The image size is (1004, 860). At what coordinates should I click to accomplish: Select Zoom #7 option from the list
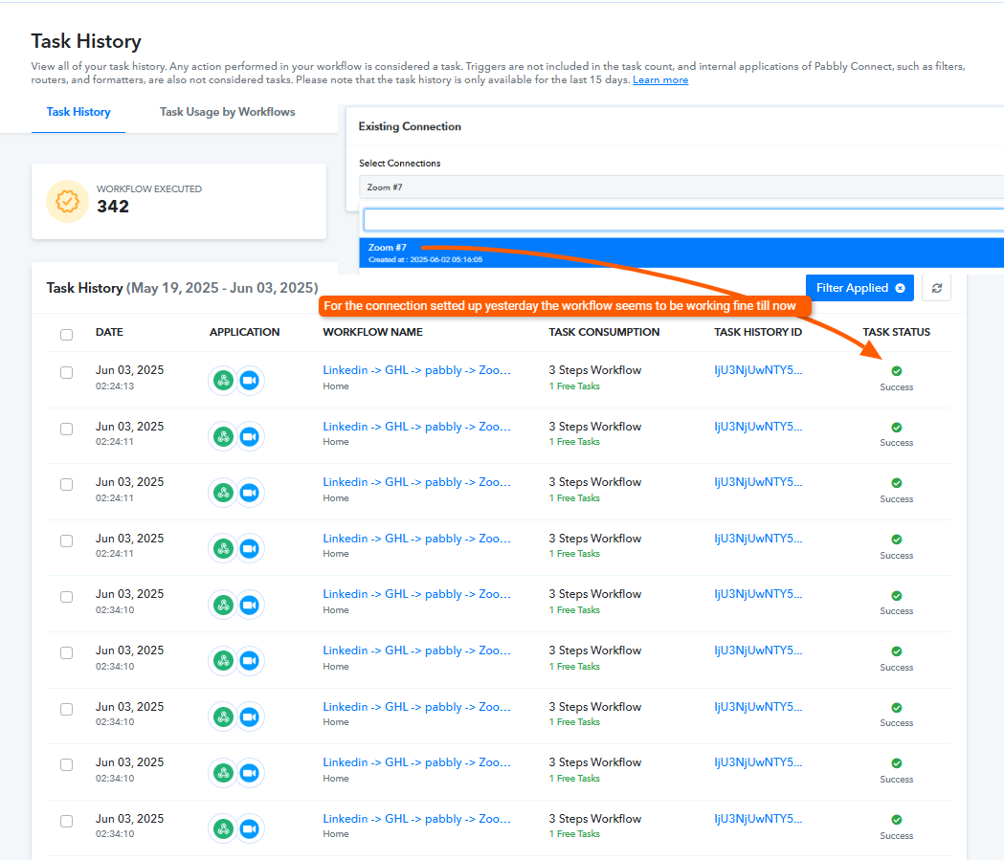tap(681, 253)
